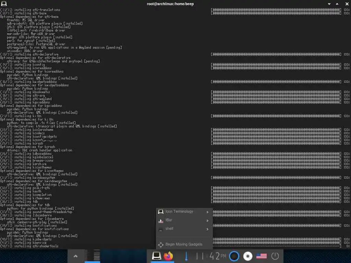This screenshot has height=263, width=351.
Task: Click the qt6-declarative progress bar
Action: pyautogui.click(x=276, y=54)
